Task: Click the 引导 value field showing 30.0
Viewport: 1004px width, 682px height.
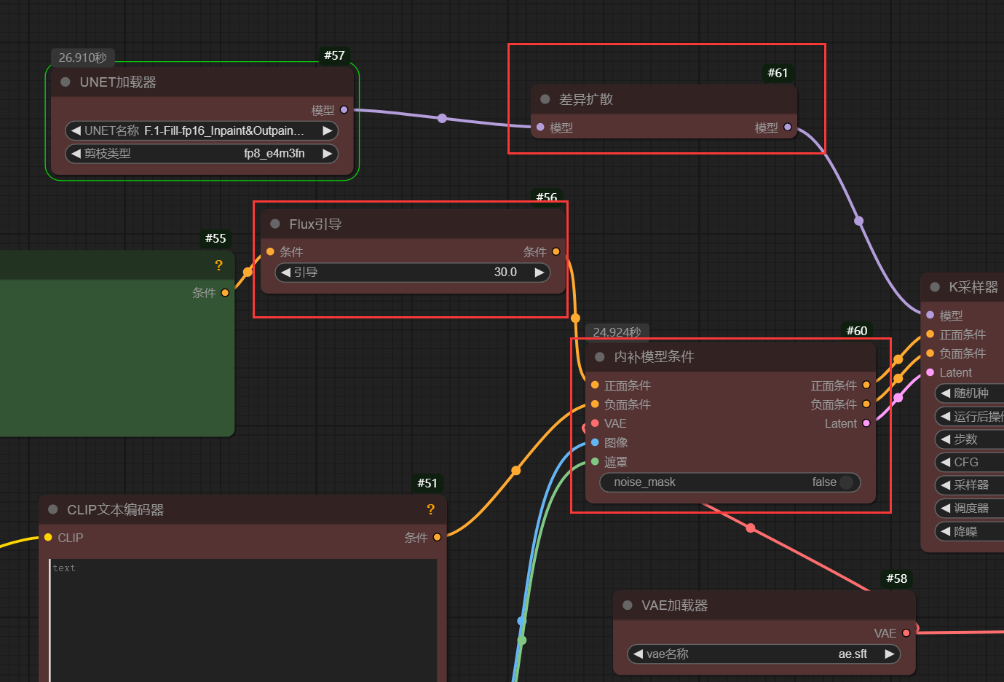Action: click(412, 273)
